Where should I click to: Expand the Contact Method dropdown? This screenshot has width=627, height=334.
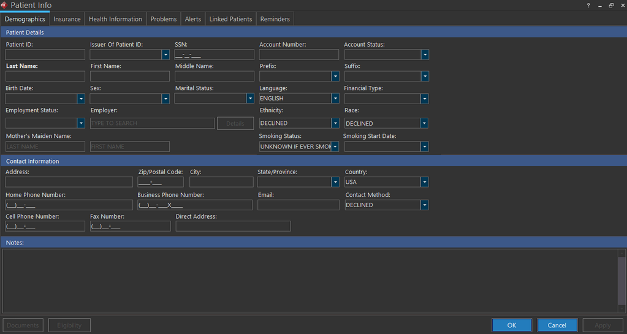[425, 205]
